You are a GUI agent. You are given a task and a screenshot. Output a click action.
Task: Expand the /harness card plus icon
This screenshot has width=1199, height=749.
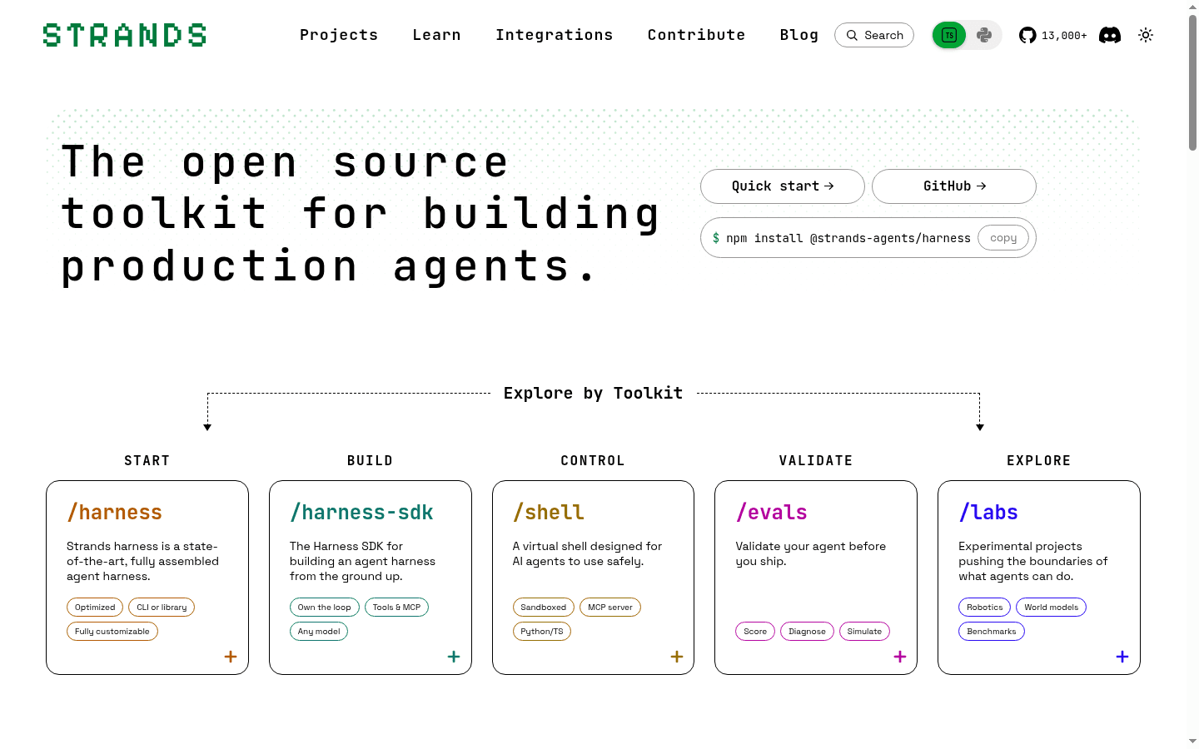(231, 657)
